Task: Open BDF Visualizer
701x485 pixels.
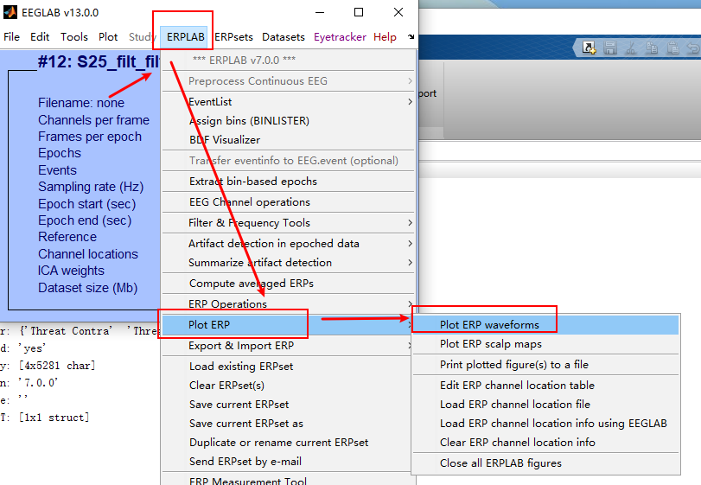Action: pyautogui.click(x=289, y=140)
